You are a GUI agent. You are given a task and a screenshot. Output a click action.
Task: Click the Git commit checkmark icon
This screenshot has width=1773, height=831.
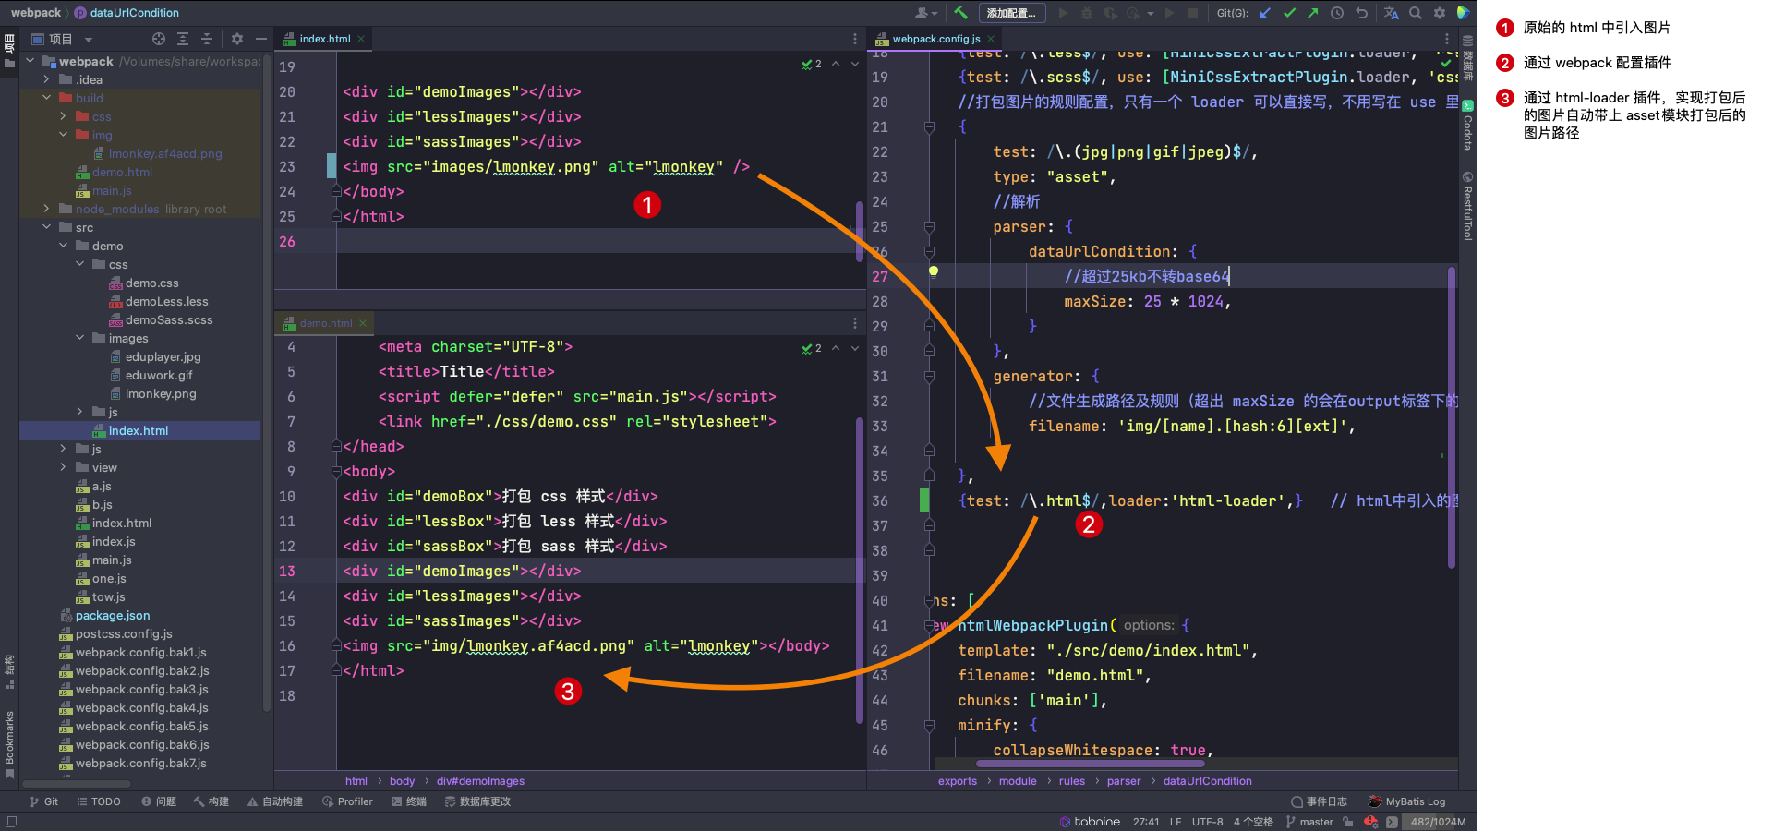(x=1289, y=13)
